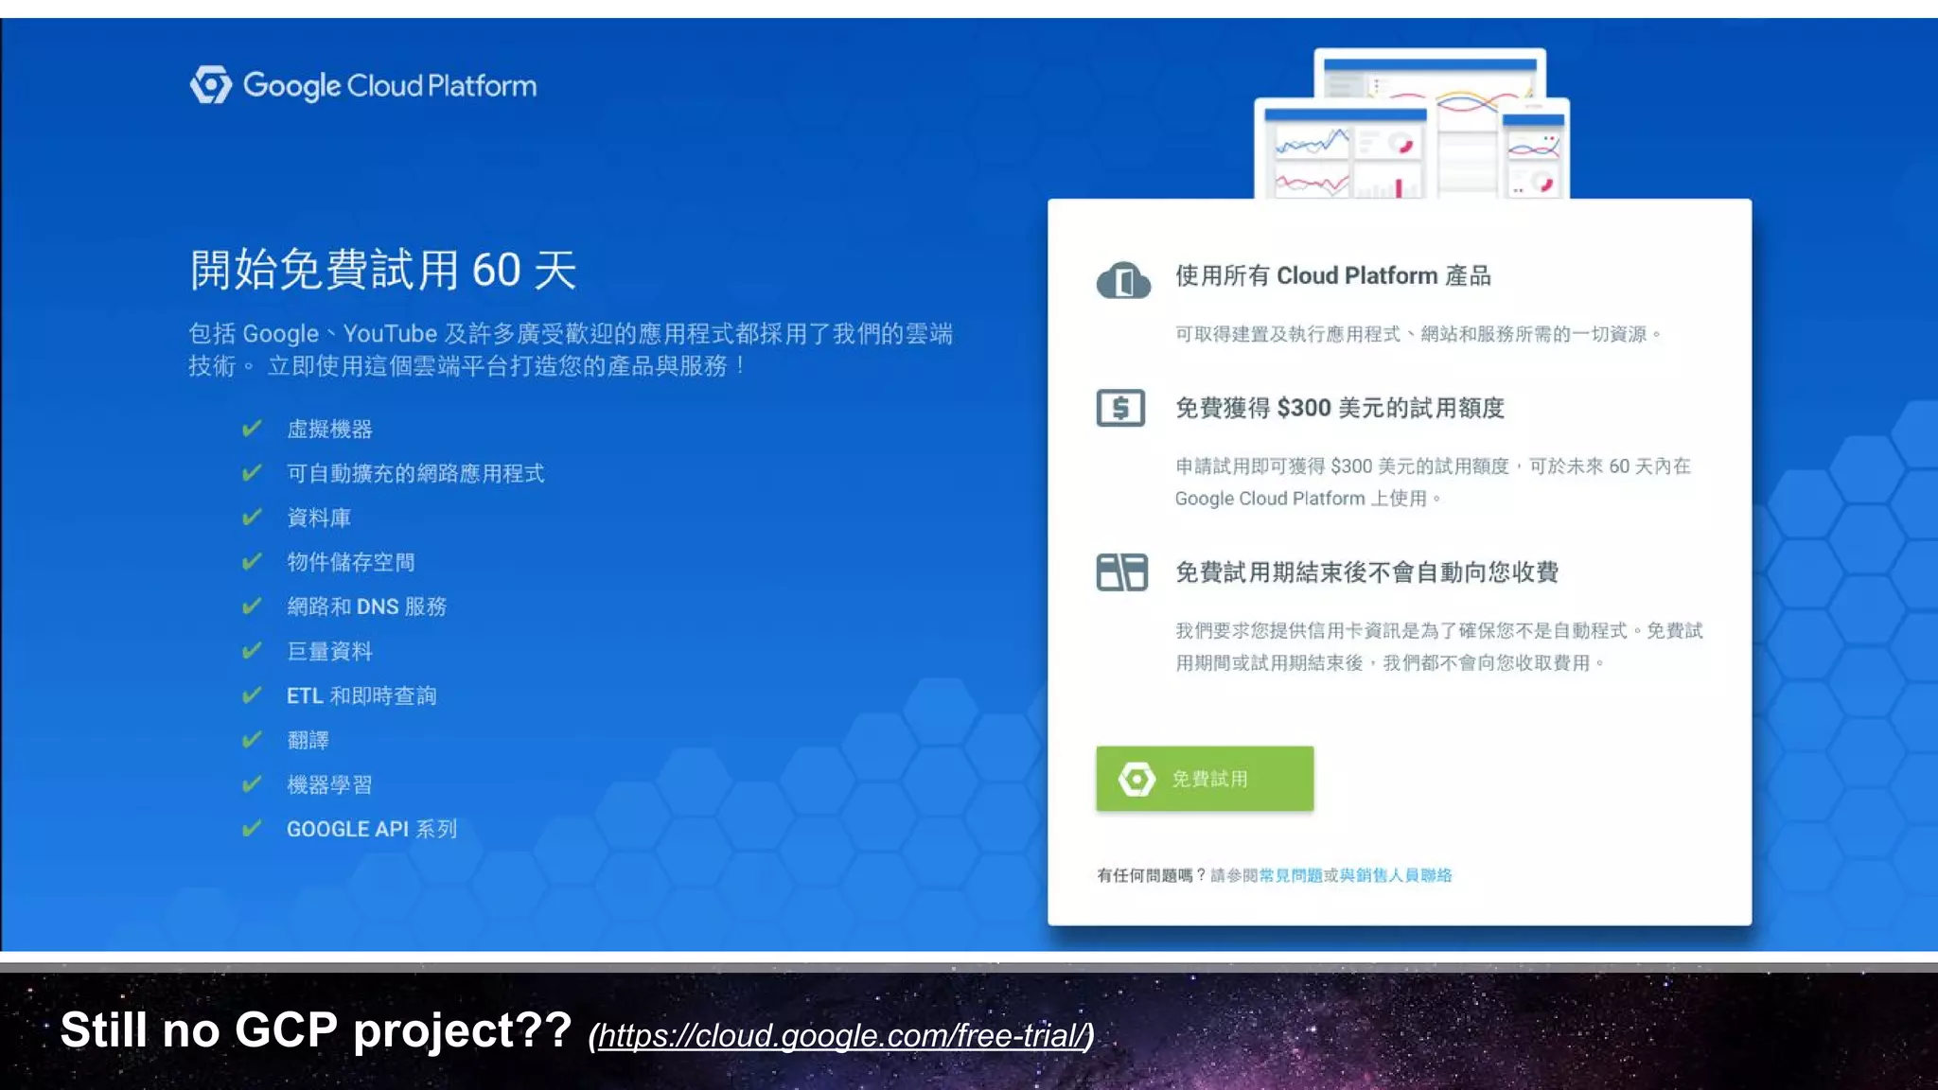This screenshot has height=1090, width=1938.
Task: Click the checkmark next to 機器學習
Action: point(252,784)
